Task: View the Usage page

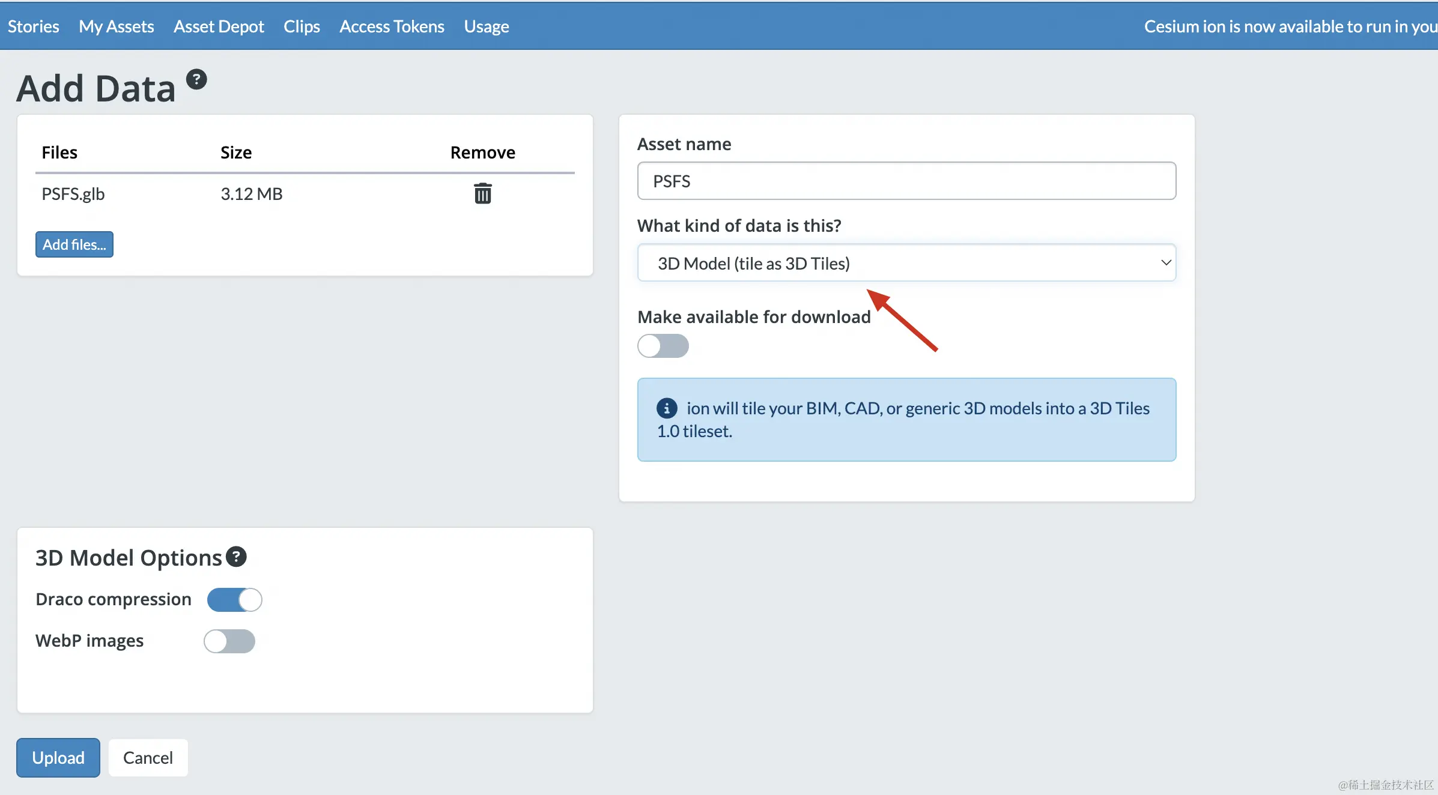Action: [x=486, y=26]
